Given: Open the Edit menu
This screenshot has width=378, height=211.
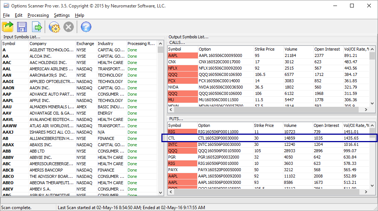Looking at the screenshot, I should [x=19, y=15].
